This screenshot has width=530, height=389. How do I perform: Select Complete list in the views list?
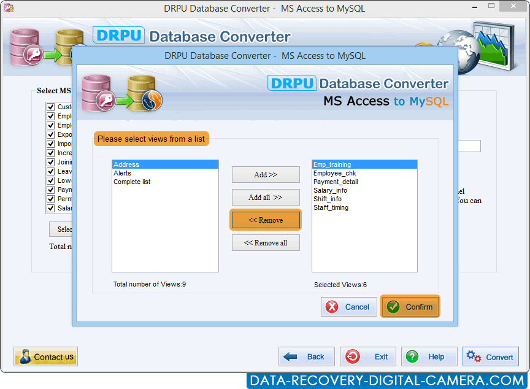coord(165,182)
